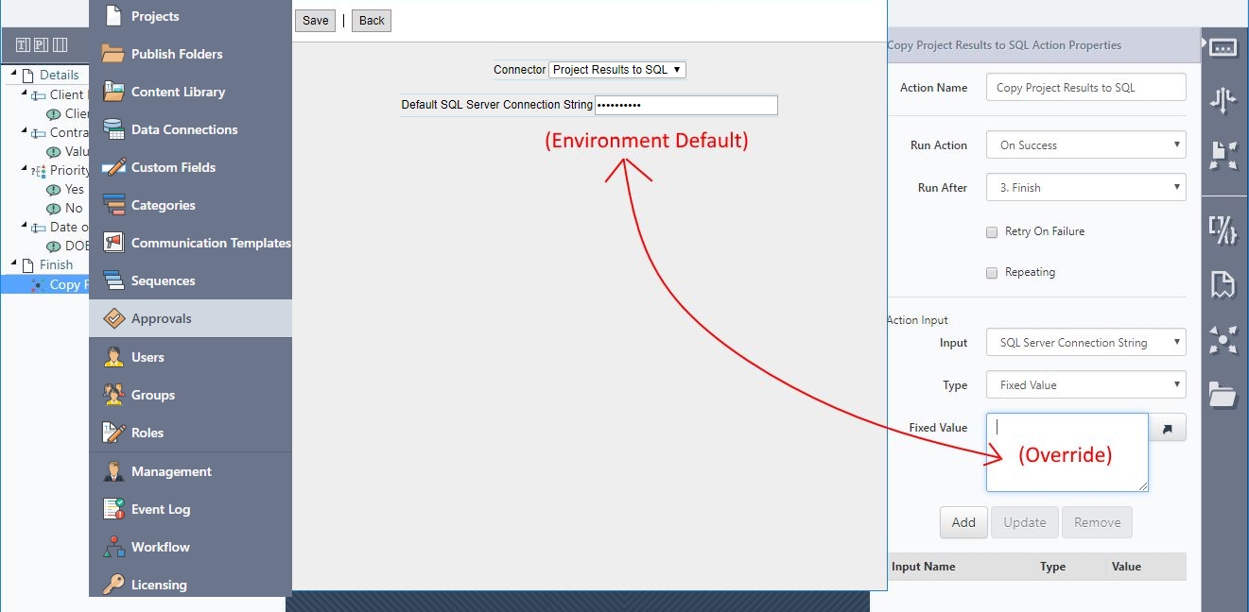
Task: Collapse the Priority question node arrow
Action: click(24, 170)
